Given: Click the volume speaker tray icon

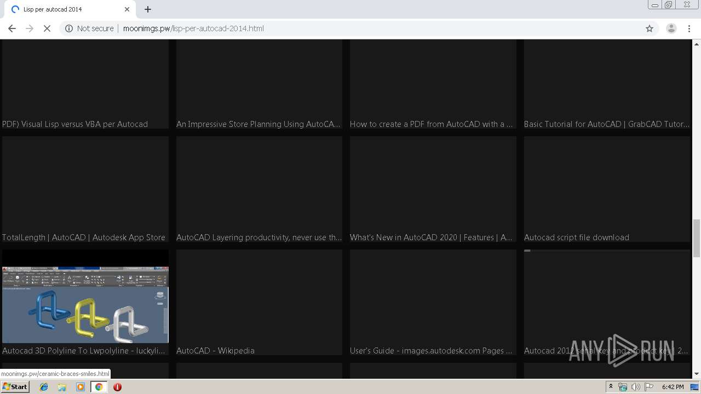Looking at the screenshot, I should tap(636, 387).
